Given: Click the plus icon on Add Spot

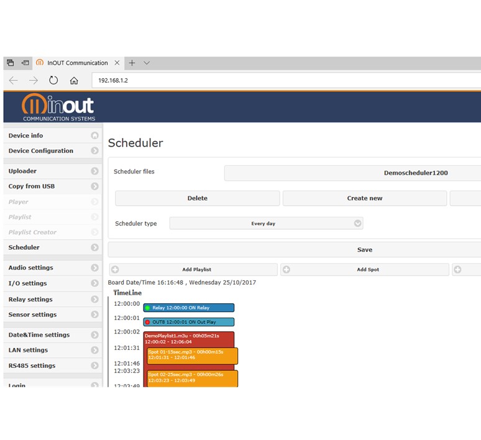Looking at the screenshot, I should tap(286, 270).
